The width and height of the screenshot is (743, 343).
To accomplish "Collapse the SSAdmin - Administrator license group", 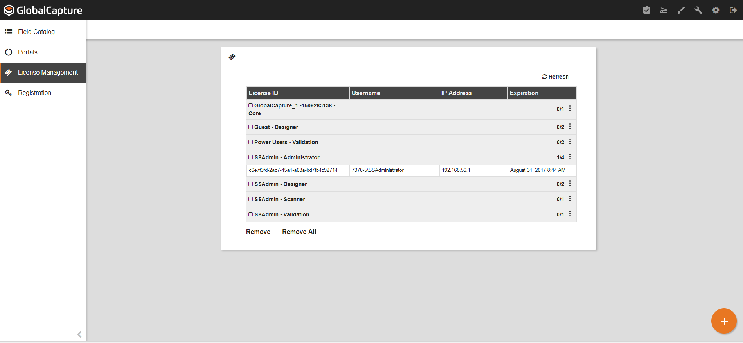I will point(251,157).
